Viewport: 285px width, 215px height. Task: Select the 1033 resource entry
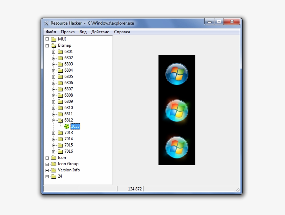point(75,126)
